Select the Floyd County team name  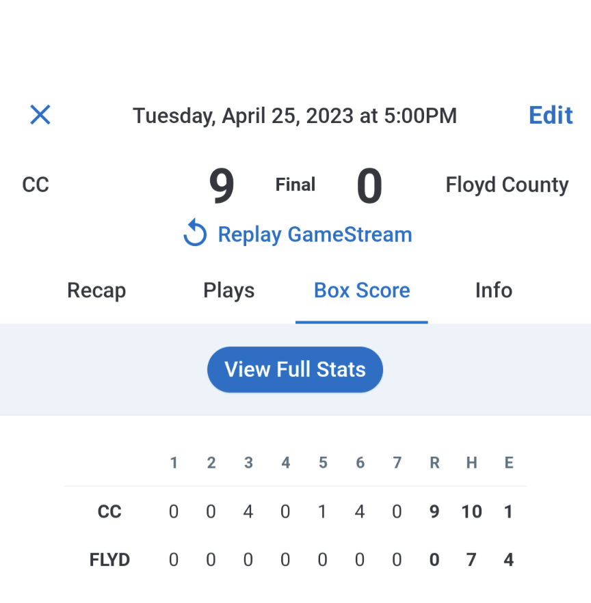[x=507, y=185]
